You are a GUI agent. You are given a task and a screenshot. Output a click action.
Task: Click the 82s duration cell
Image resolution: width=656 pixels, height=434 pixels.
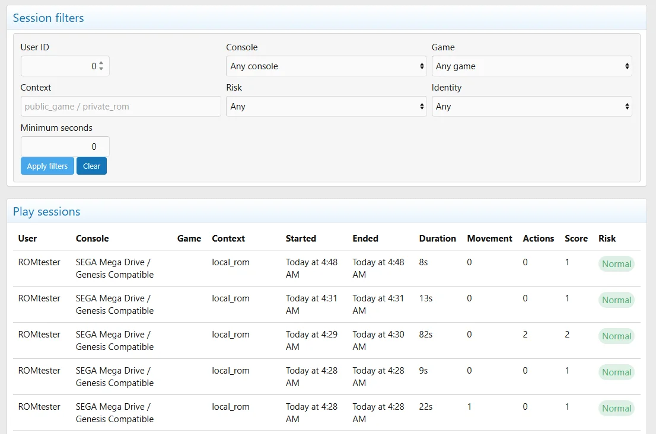(x=426, y=335)
